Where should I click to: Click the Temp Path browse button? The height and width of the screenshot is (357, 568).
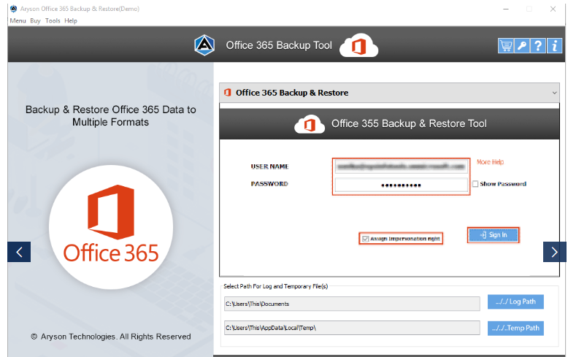tap(515, 328)
